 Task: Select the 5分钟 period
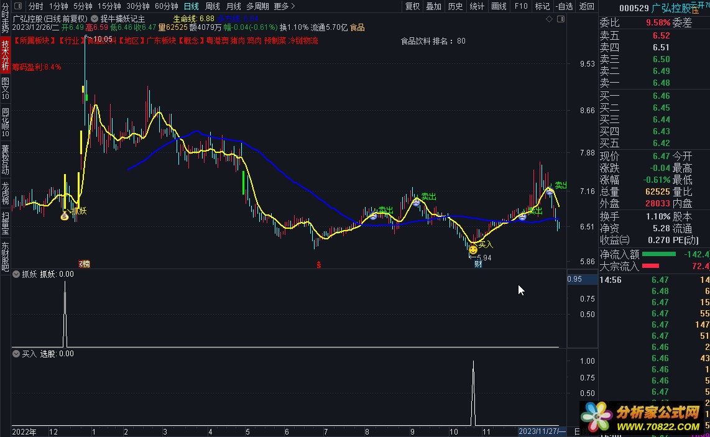pyautogui.click(x=83, y=6)
